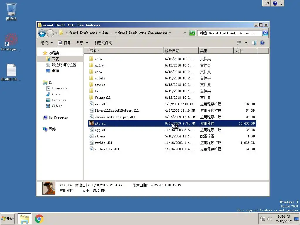This screenshot has height=225, width=300.
Task: Click the Grand Theft Auto - San... breadcrumb
Action: (x=91, y=33)
